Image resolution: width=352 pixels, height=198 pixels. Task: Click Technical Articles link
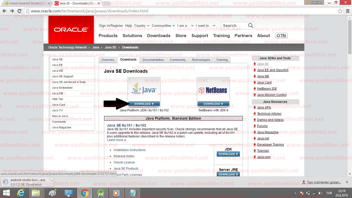(x=269, y=114)
